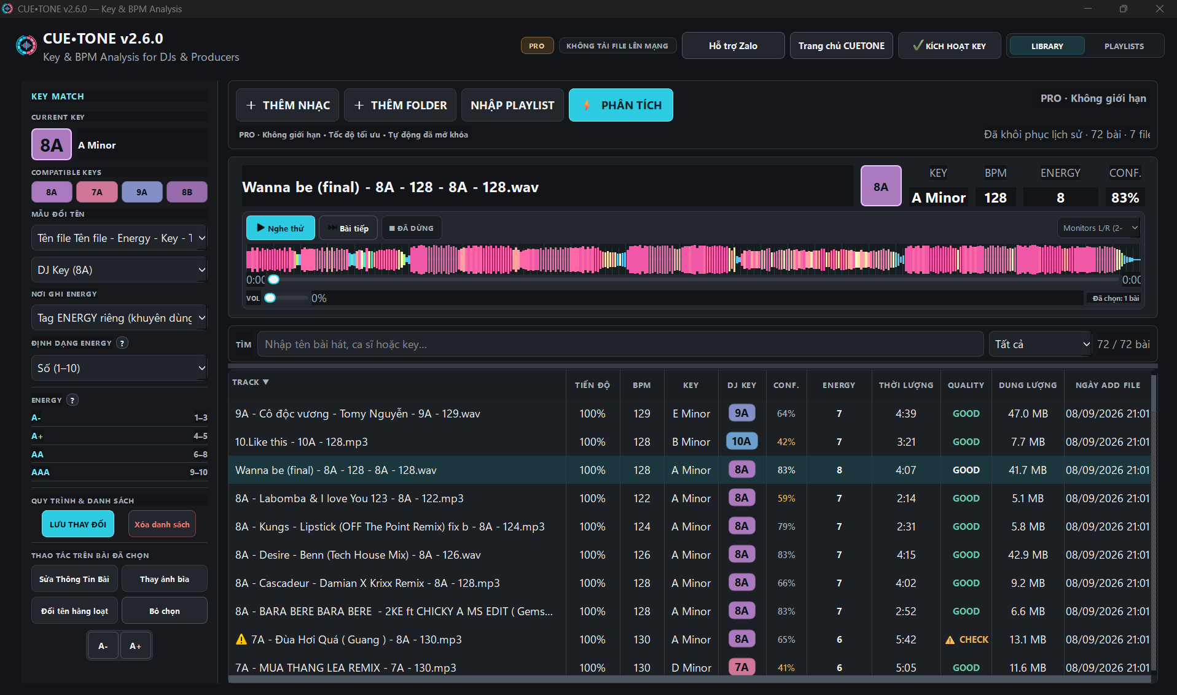Select compatible key 8B chip
1177x695 pixels.
click(x=187, y=192)
